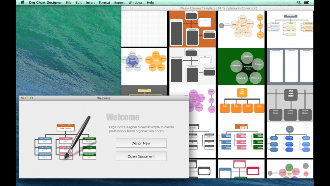
Task: Select the blank grid template thumbnail
Action: click(144, 28)
